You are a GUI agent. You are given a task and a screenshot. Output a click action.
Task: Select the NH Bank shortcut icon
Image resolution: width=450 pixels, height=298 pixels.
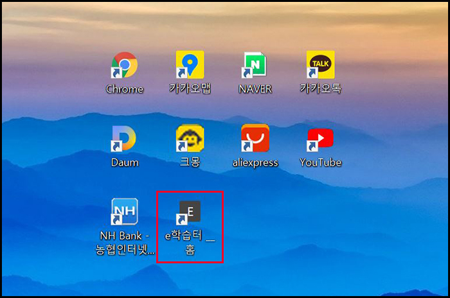(125, 211)
